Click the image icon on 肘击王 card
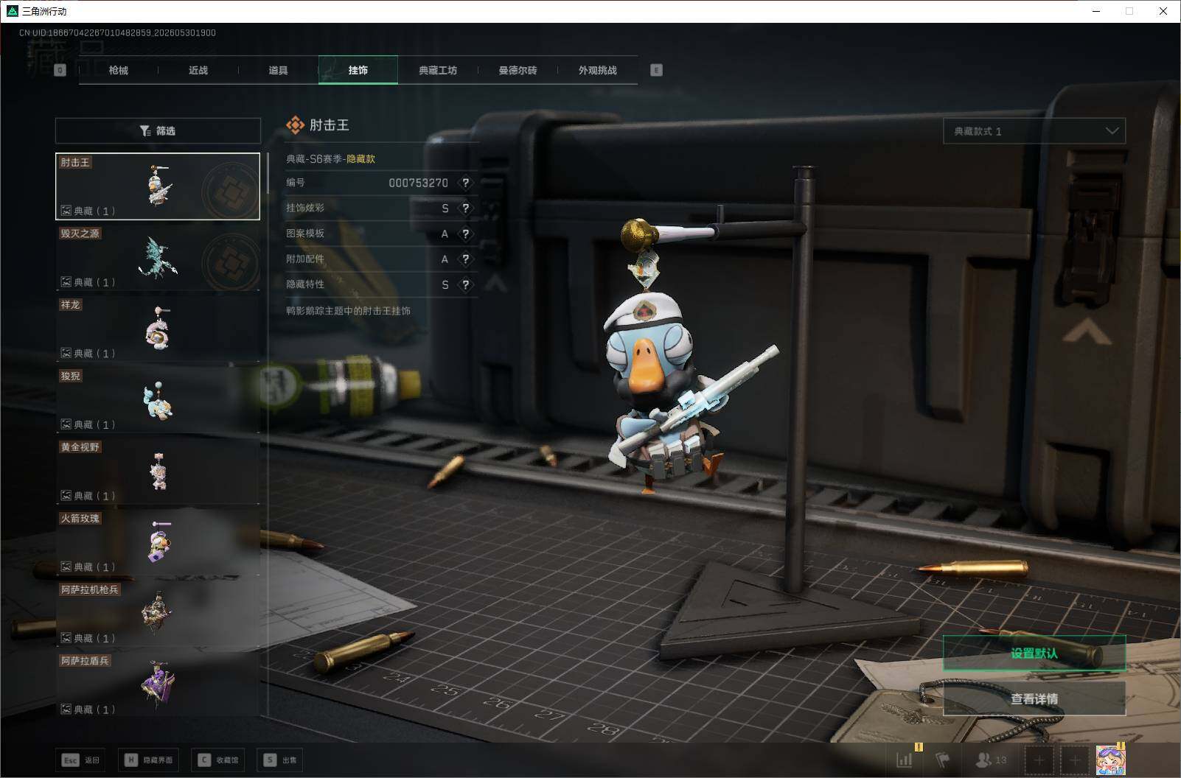Screen dimensions: 1181x778 coord(66,211)
